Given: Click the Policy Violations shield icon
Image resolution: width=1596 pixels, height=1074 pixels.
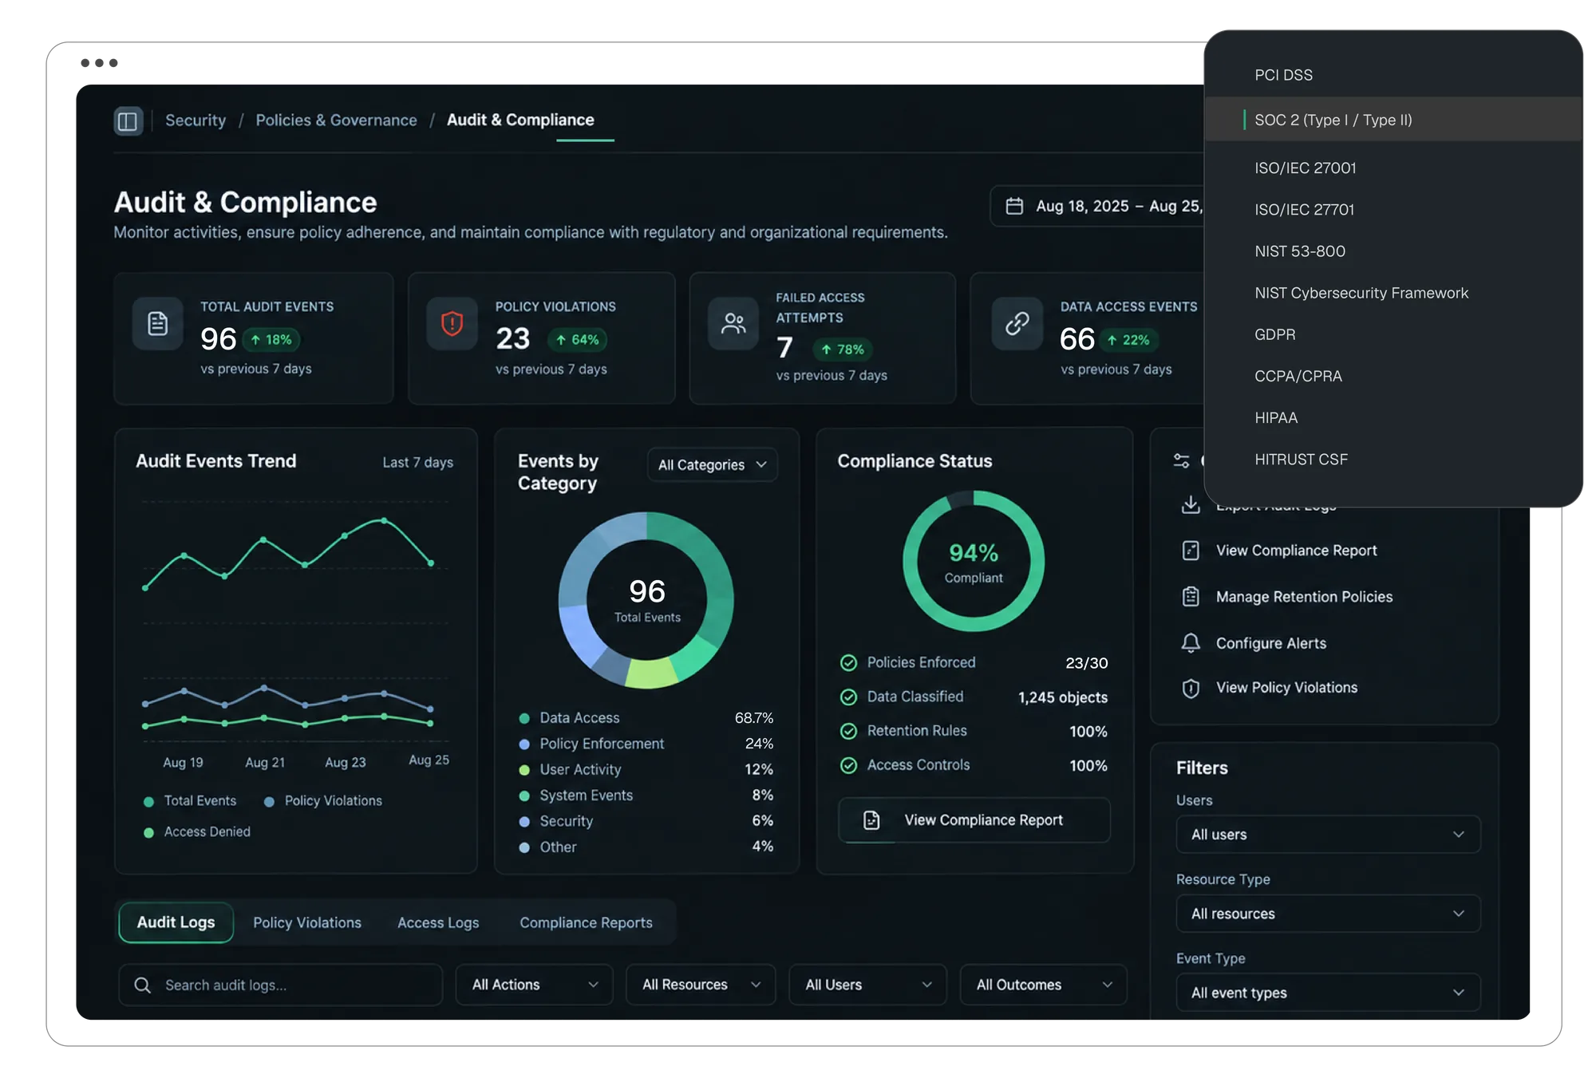Looking at the screenshot, I should pyautogui.click(x=452, y=323).
